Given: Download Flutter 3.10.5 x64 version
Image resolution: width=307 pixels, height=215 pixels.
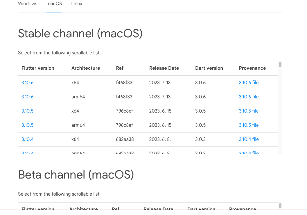Looking at the screenshot, I should [x=28, y=111].
